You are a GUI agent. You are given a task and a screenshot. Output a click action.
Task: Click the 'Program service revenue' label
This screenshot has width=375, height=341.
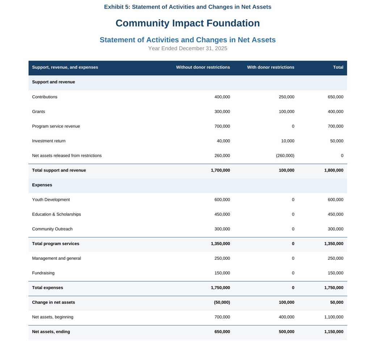56,126
